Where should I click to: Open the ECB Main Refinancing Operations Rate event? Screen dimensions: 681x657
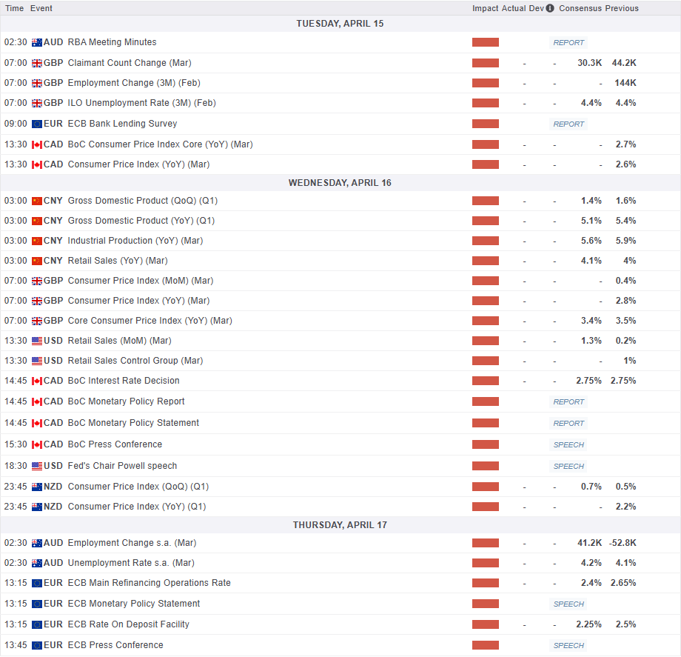point(149,583)
